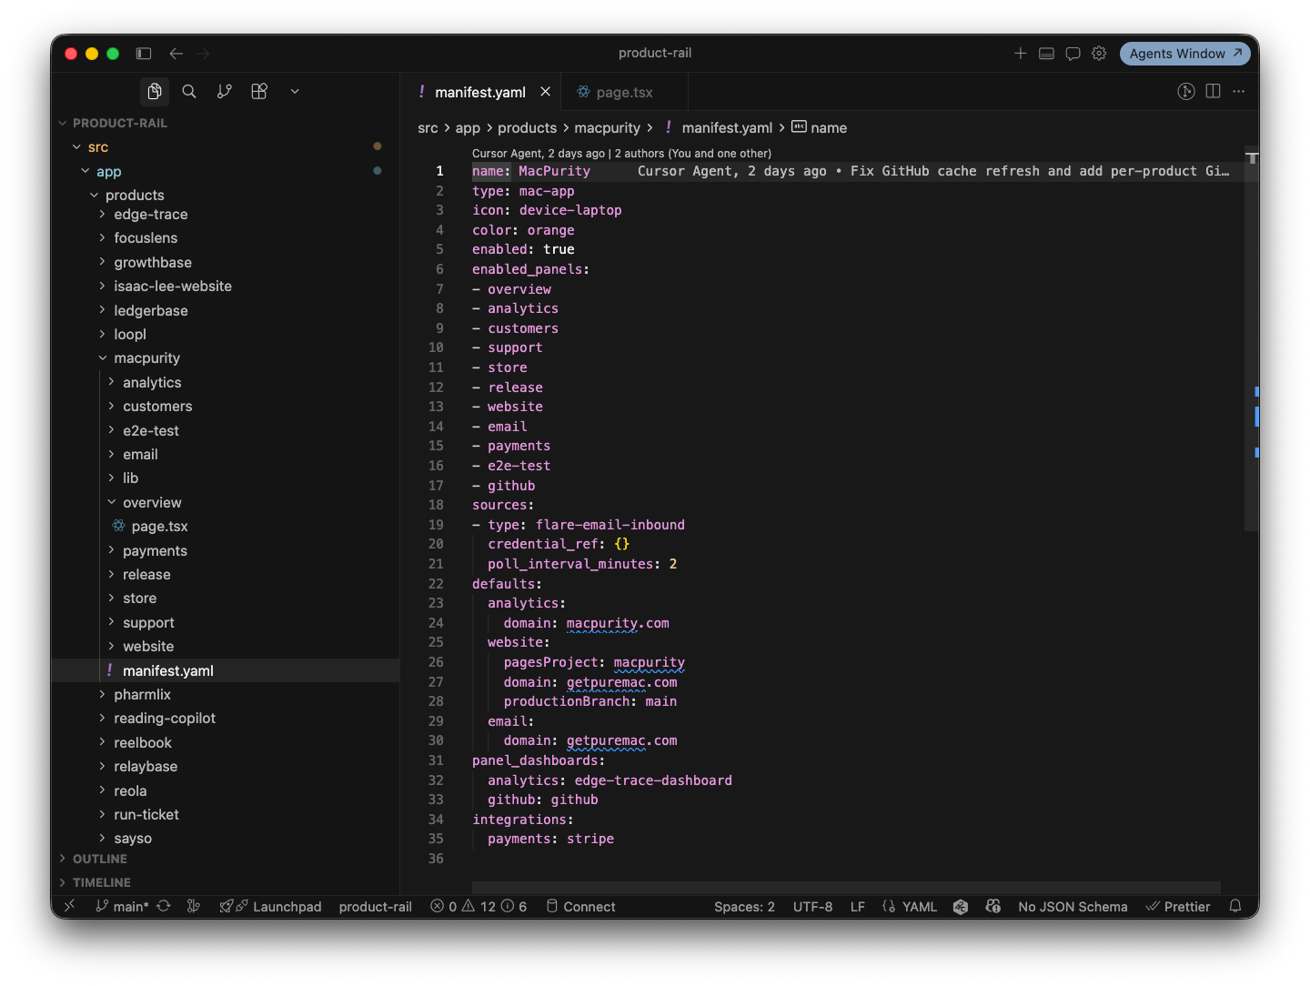Click the blame annotation above line 1
Image resolution: width=1310 pixels, height=986 pixels.
[621, 154]
